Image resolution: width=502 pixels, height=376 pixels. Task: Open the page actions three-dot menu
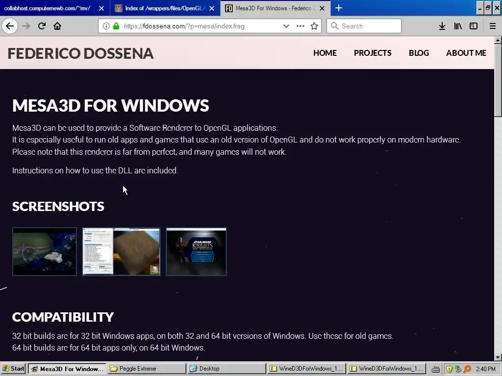tap(301, 26)
